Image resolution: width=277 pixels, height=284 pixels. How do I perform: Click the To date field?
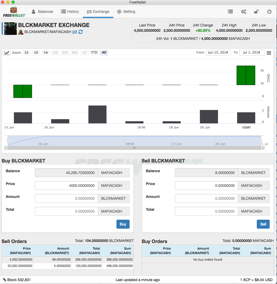[x=252, y=52]
